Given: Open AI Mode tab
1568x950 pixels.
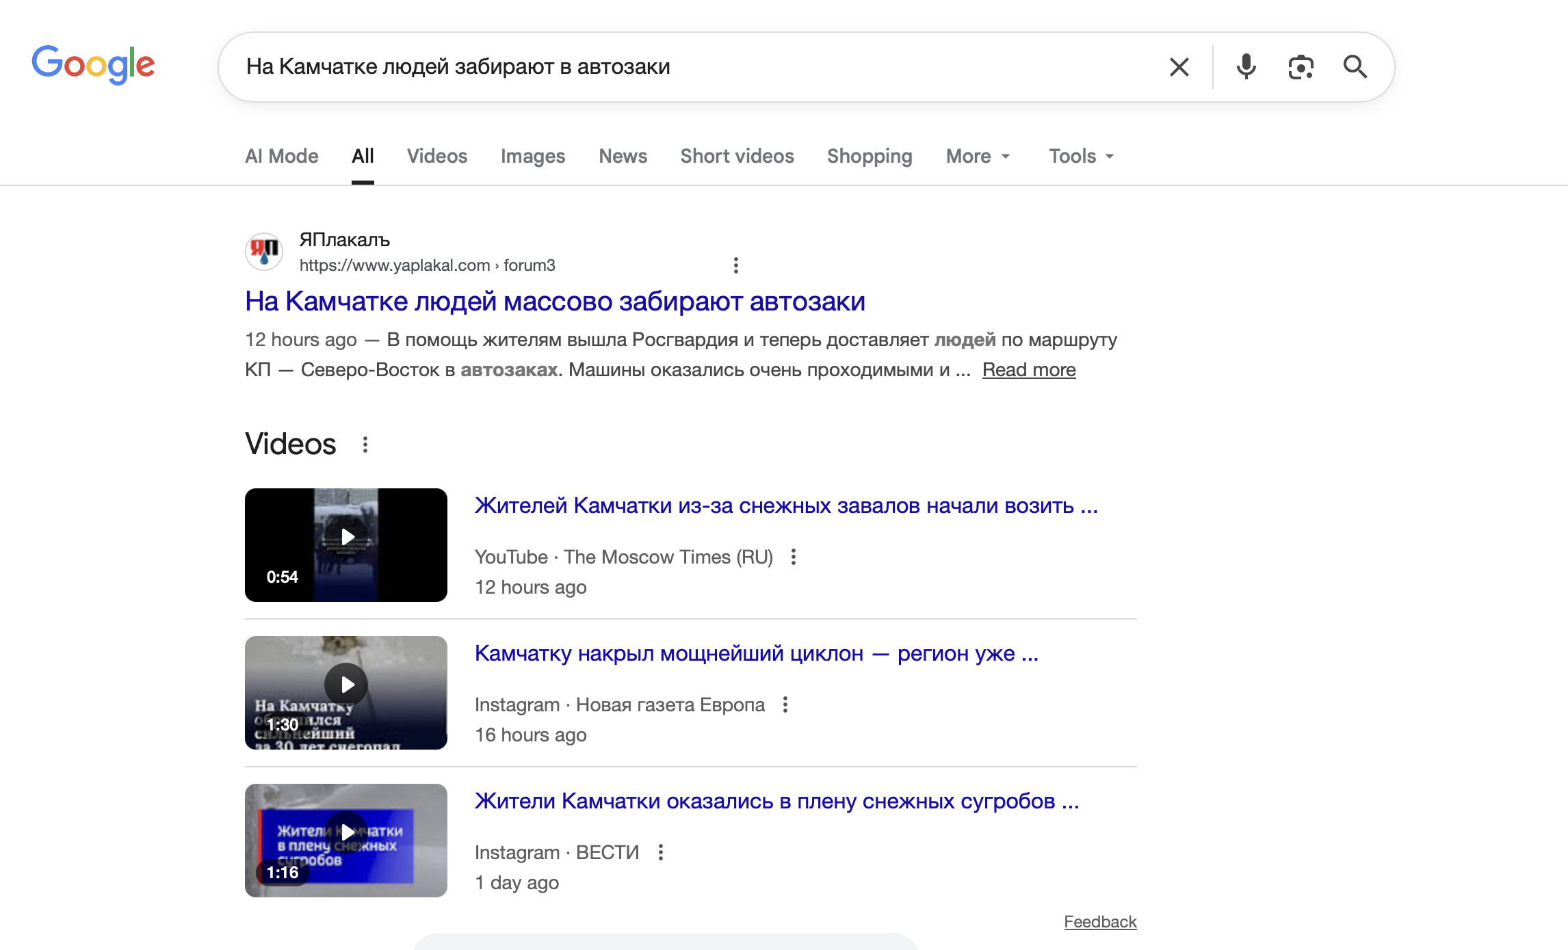Looking at the screenshot, I should [282, 156].
